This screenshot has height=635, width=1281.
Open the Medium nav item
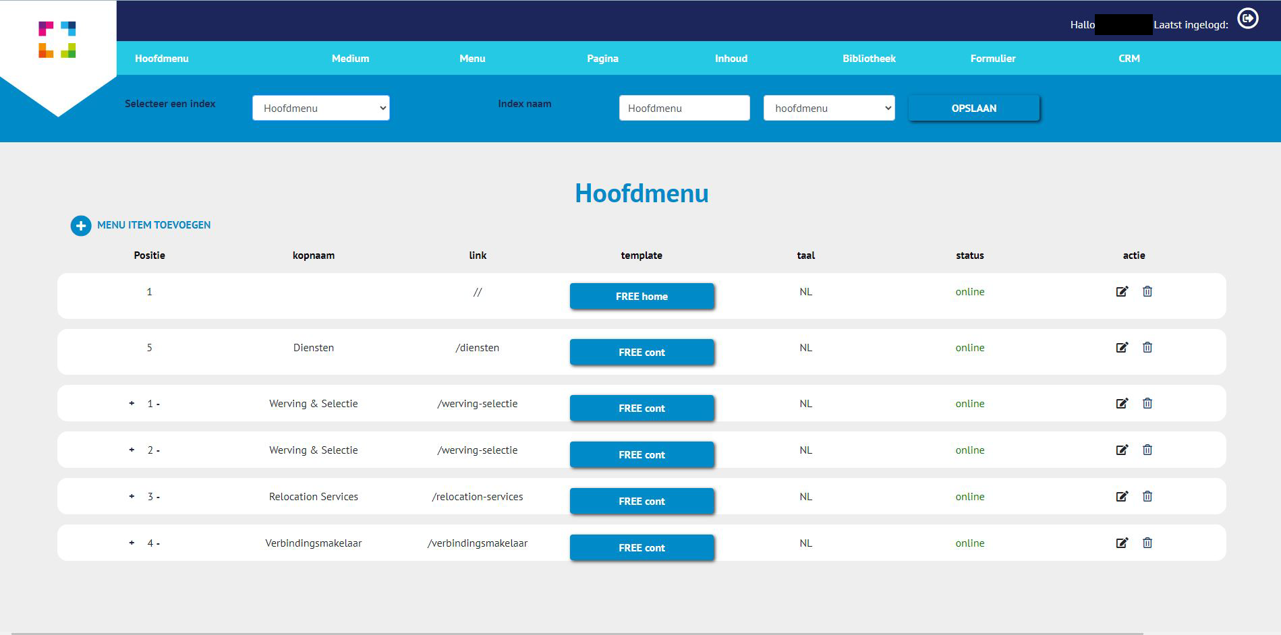click(x=351, y=59)
